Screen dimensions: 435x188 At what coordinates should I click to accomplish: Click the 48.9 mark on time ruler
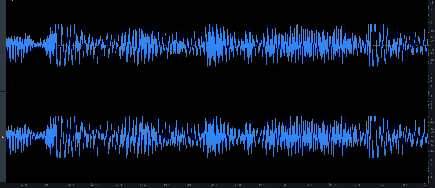click(x=24, y=185)
